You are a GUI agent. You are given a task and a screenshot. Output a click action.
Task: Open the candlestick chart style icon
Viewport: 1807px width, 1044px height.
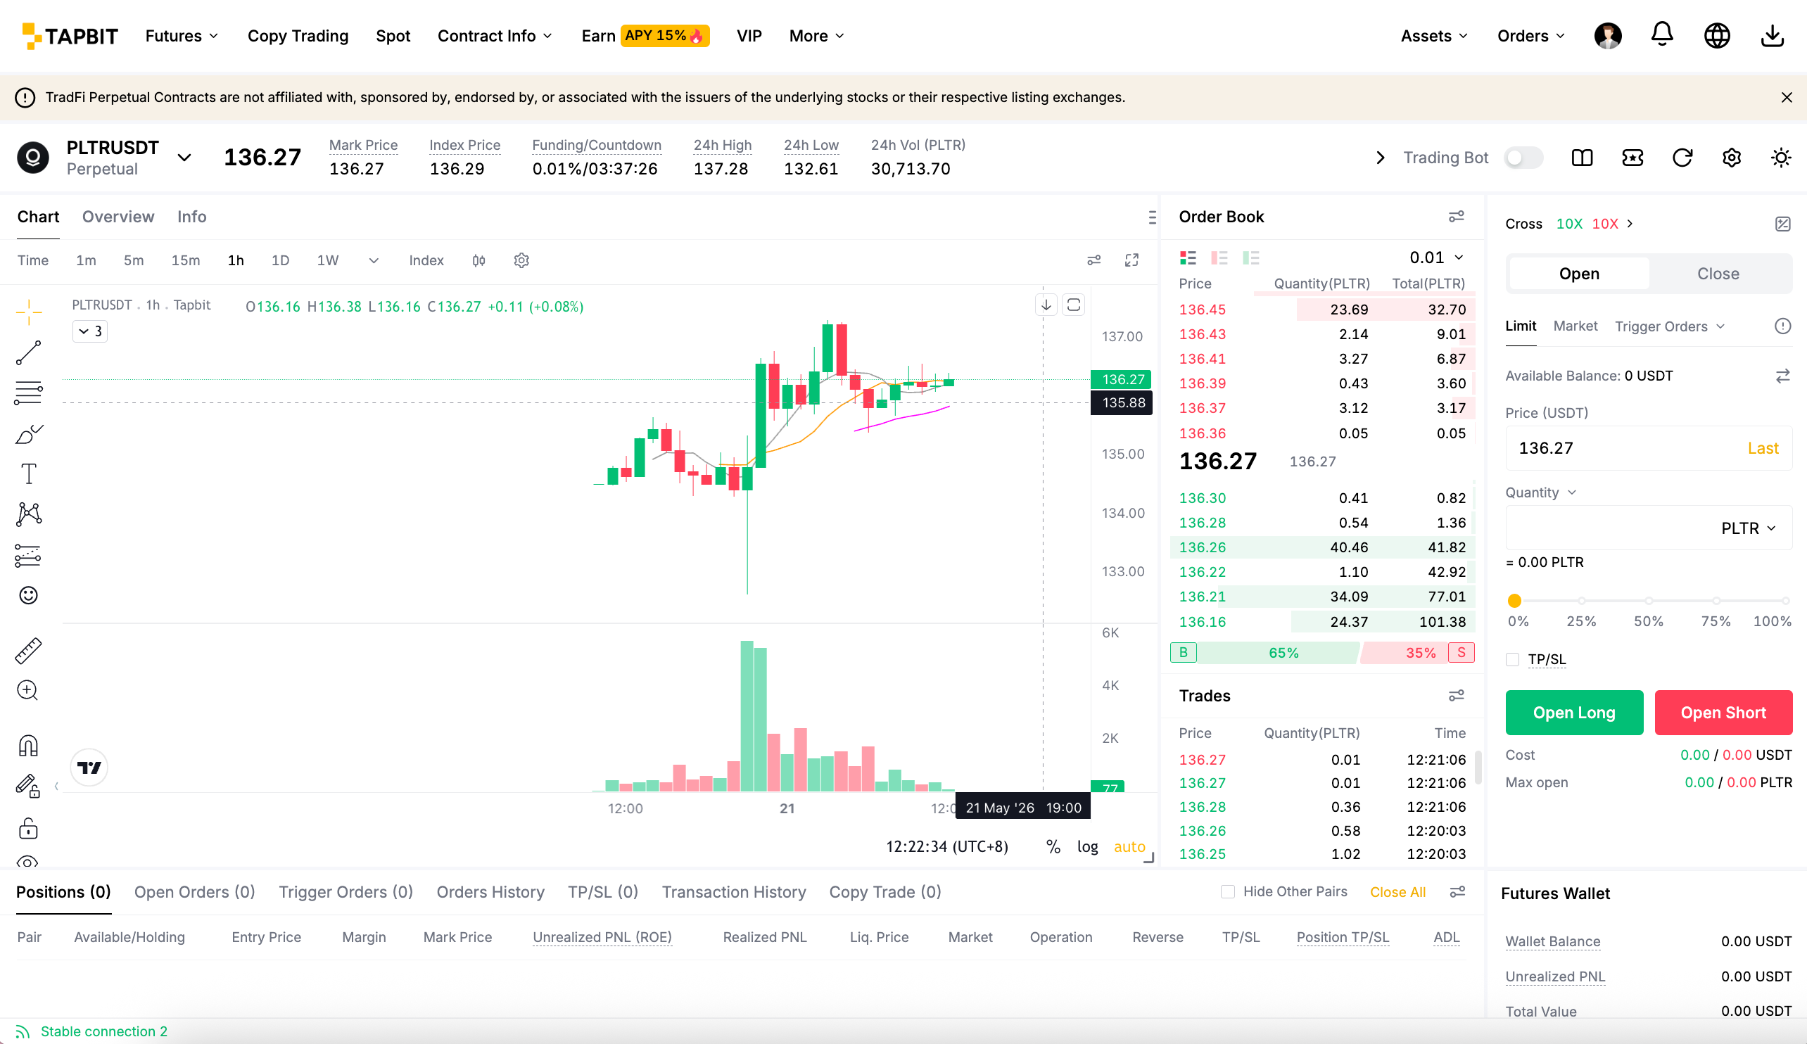click(x=479, y=260)
